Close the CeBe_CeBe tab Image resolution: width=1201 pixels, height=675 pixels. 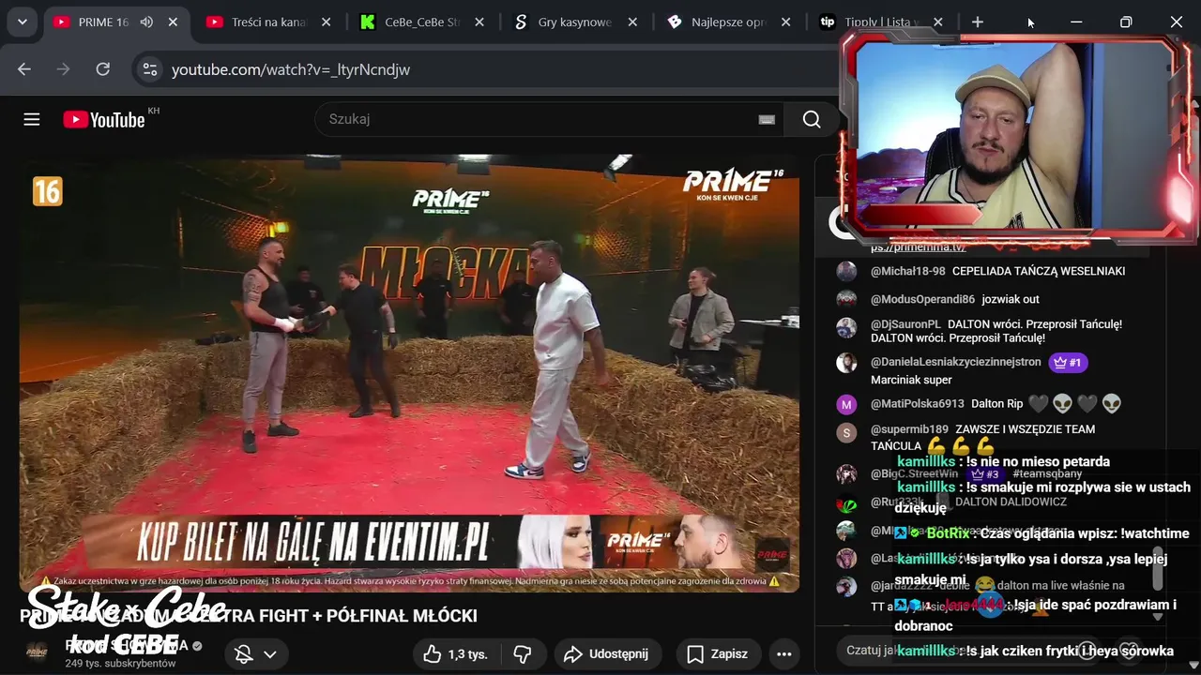pyautogui.click(x=479, y=22)
